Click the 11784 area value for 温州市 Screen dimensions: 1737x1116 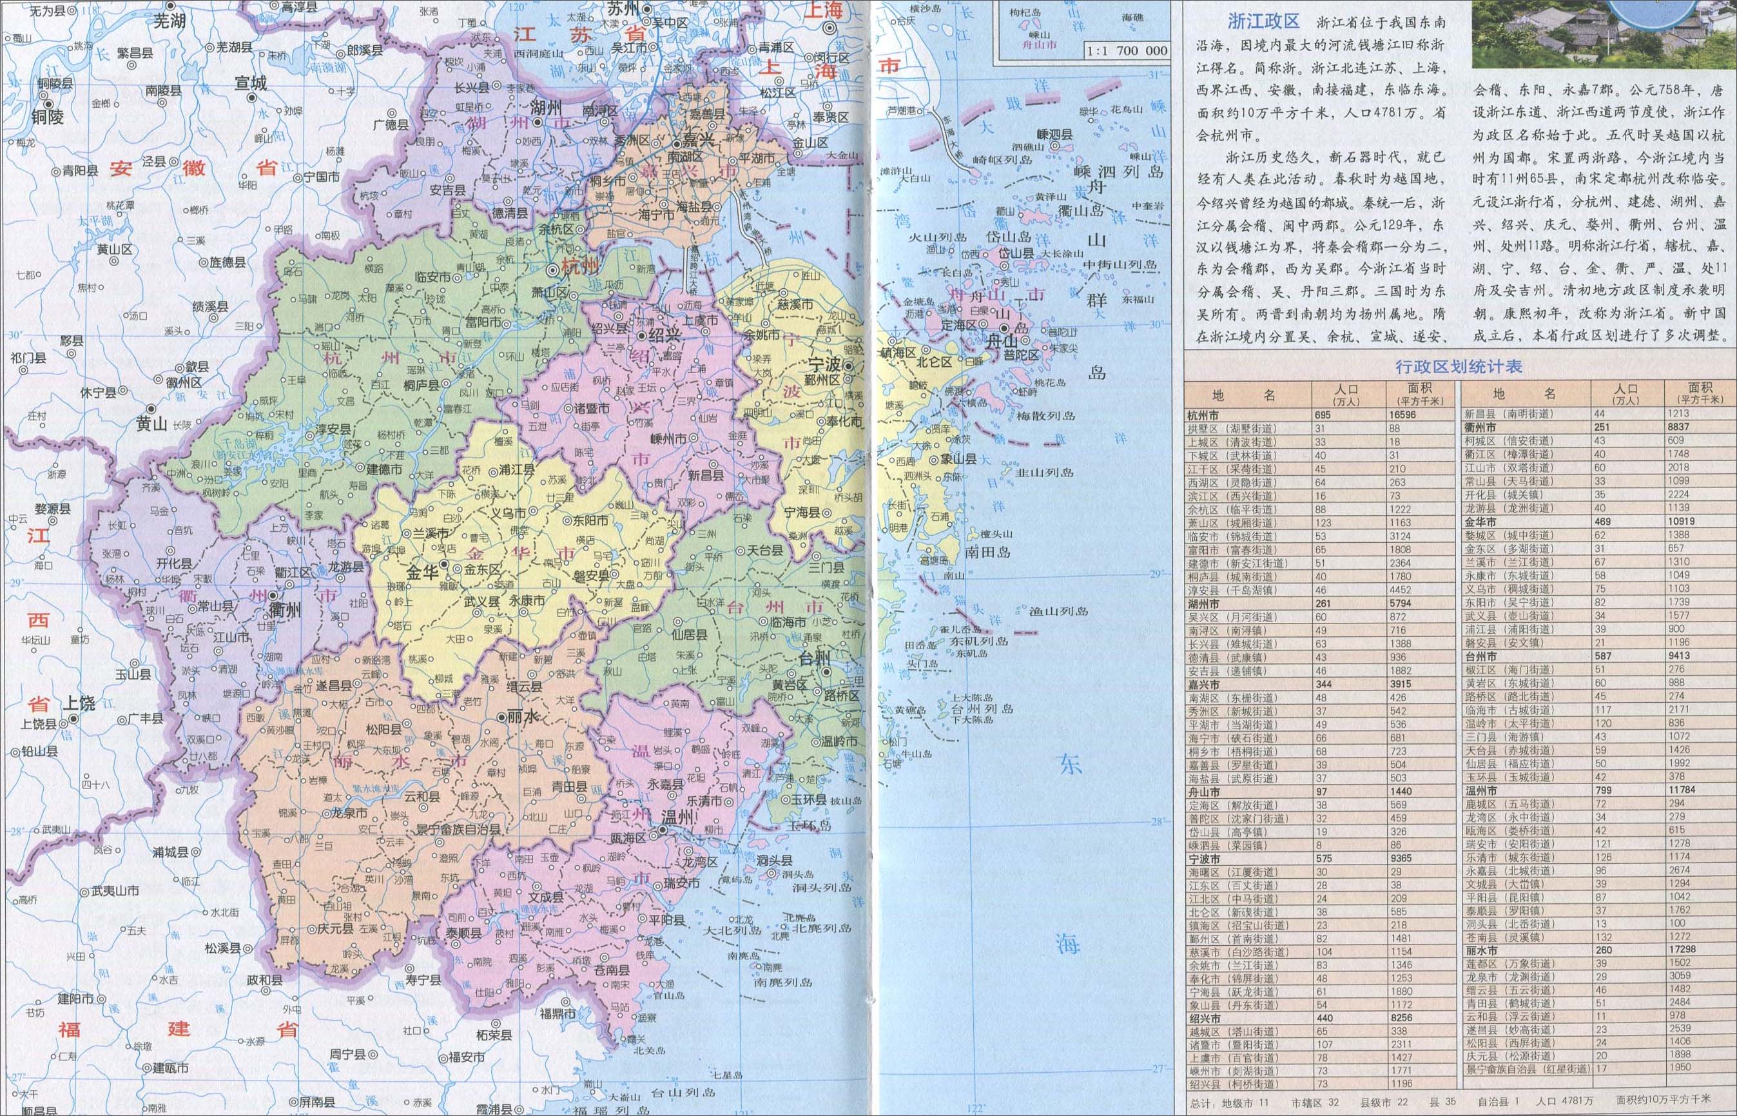pos(1680,790)
